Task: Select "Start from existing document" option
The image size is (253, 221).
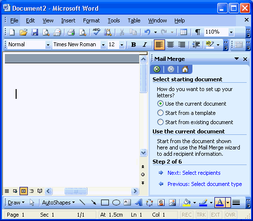Action: (x=195, y=122)
